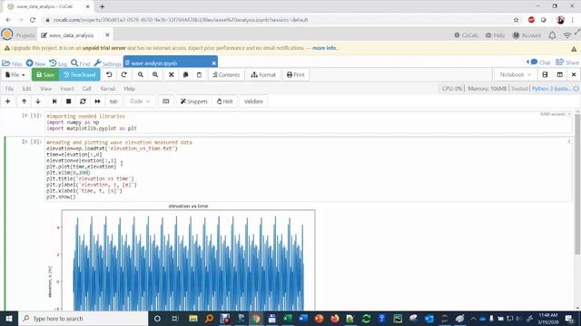Open project Settings

click(107, 63)
